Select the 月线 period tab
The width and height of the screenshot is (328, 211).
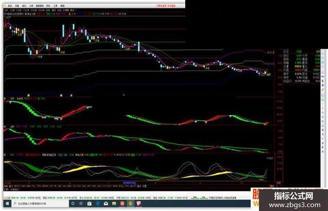pos(59,10)
